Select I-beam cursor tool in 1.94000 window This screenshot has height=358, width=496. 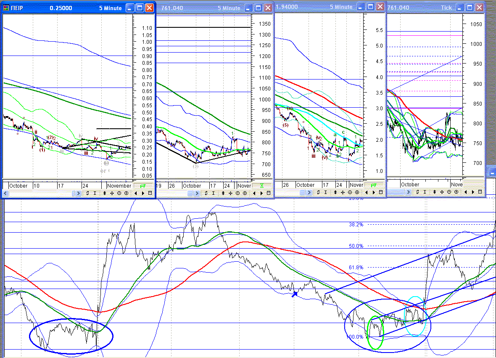coord(325,192)
